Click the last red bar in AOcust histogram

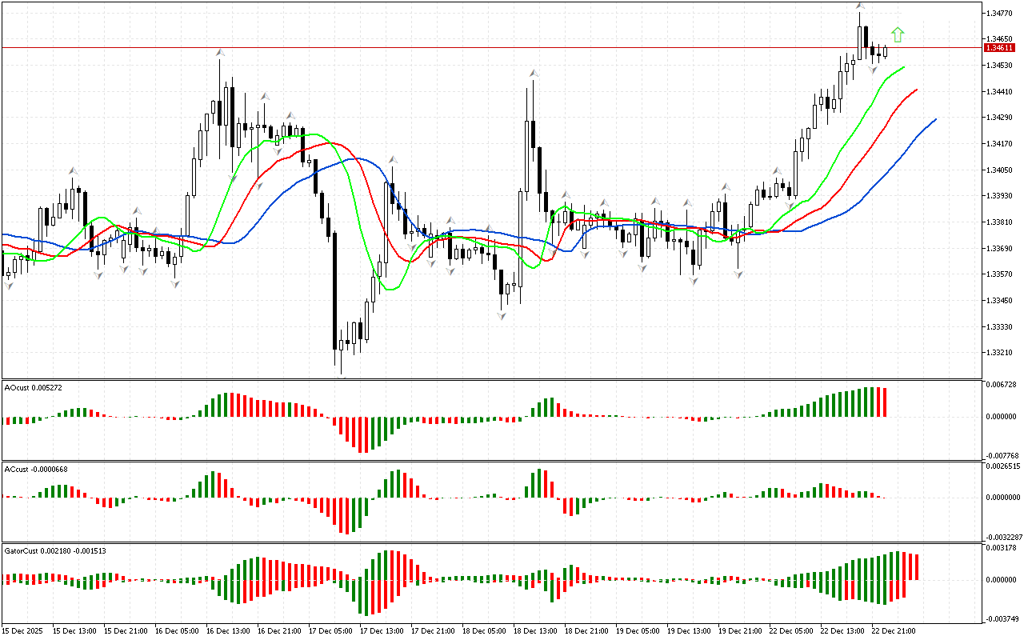coord(886,402)
